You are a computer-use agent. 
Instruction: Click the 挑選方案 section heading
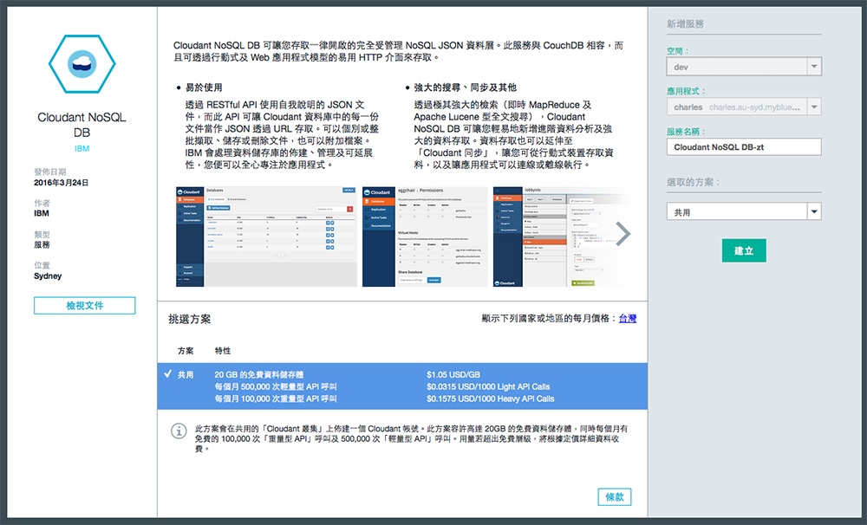tap(189, 320)
